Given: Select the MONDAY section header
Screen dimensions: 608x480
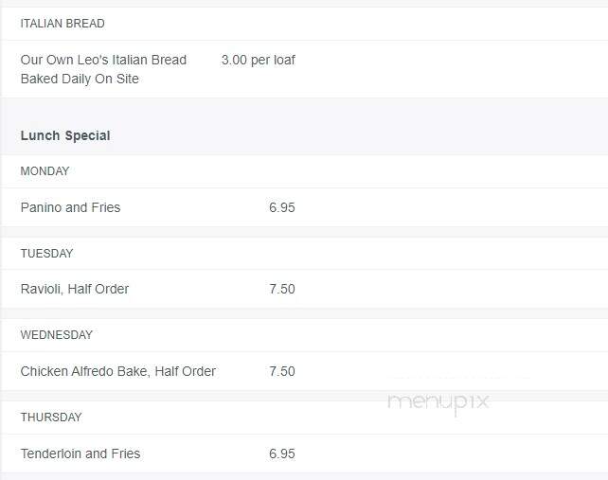Looking at the screenshot, I should 45,171.
